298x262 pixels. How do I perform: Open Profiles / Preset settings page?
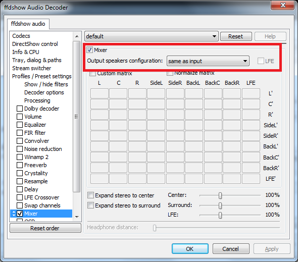click(x=41, y=76)
